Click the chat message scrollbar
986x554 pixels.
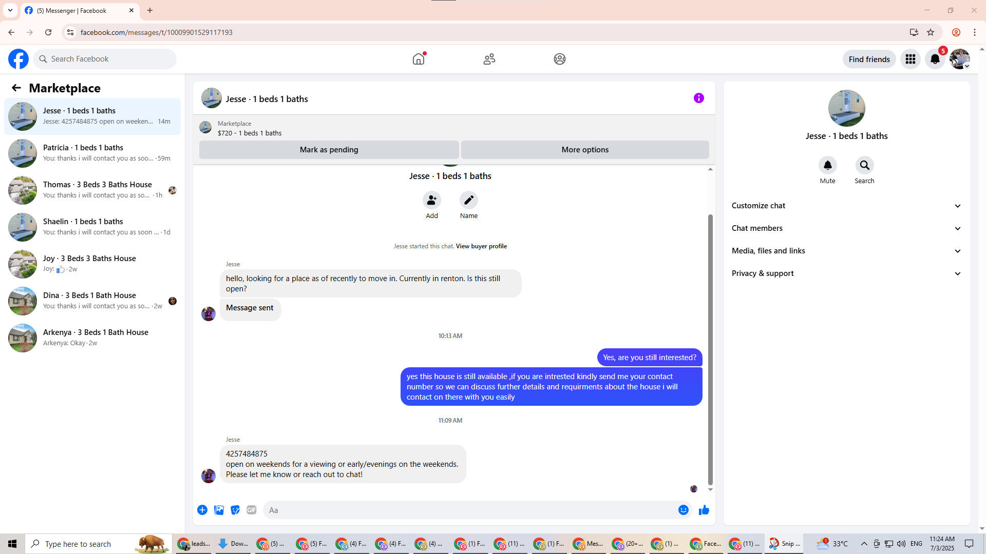(x=710, y=349)
